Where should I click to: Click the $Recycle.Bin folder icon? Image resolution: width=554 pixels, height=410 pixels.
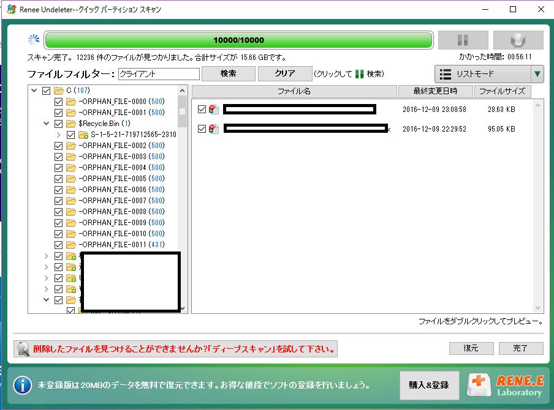tap(71, 124)
